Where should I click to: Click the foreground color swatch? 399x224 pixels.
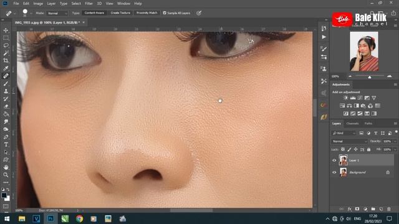point(4,195)
